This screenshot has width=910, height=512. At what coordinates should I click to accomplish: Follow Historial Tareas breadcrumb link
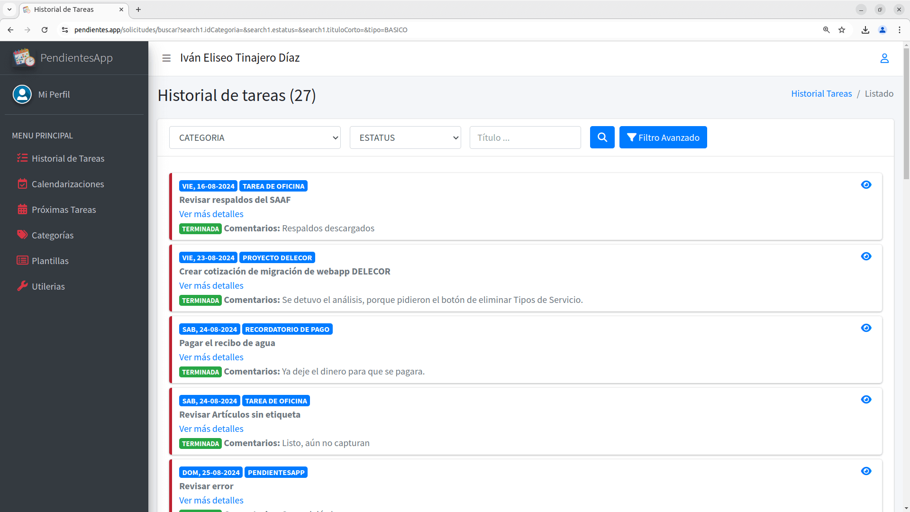[821, 93]
